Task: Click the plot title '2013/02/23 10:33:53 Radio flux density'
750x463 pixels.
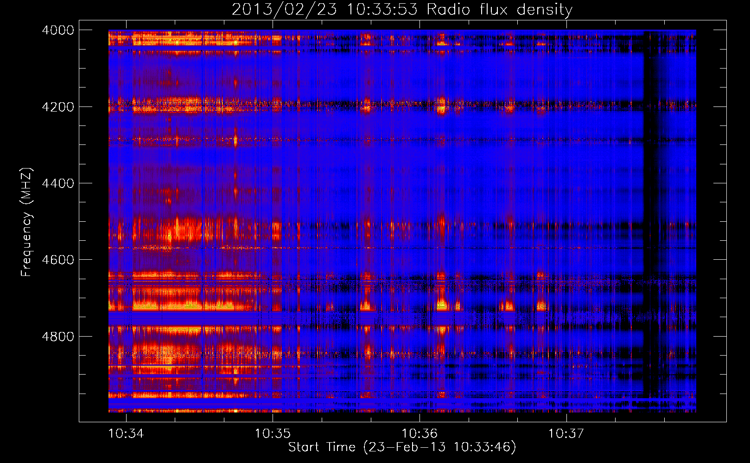Action: pyautogui.click(x=402, y=9)
